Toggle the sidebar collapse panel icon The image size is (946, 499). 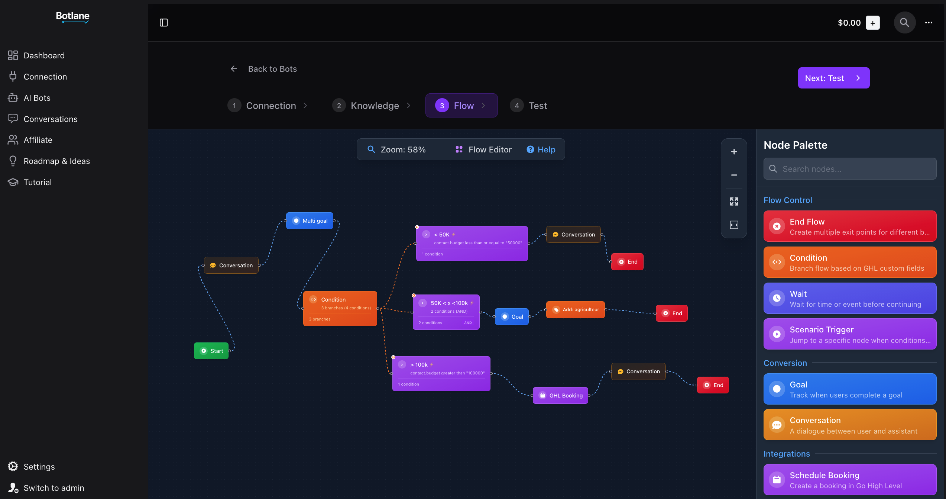pos(163,23)
